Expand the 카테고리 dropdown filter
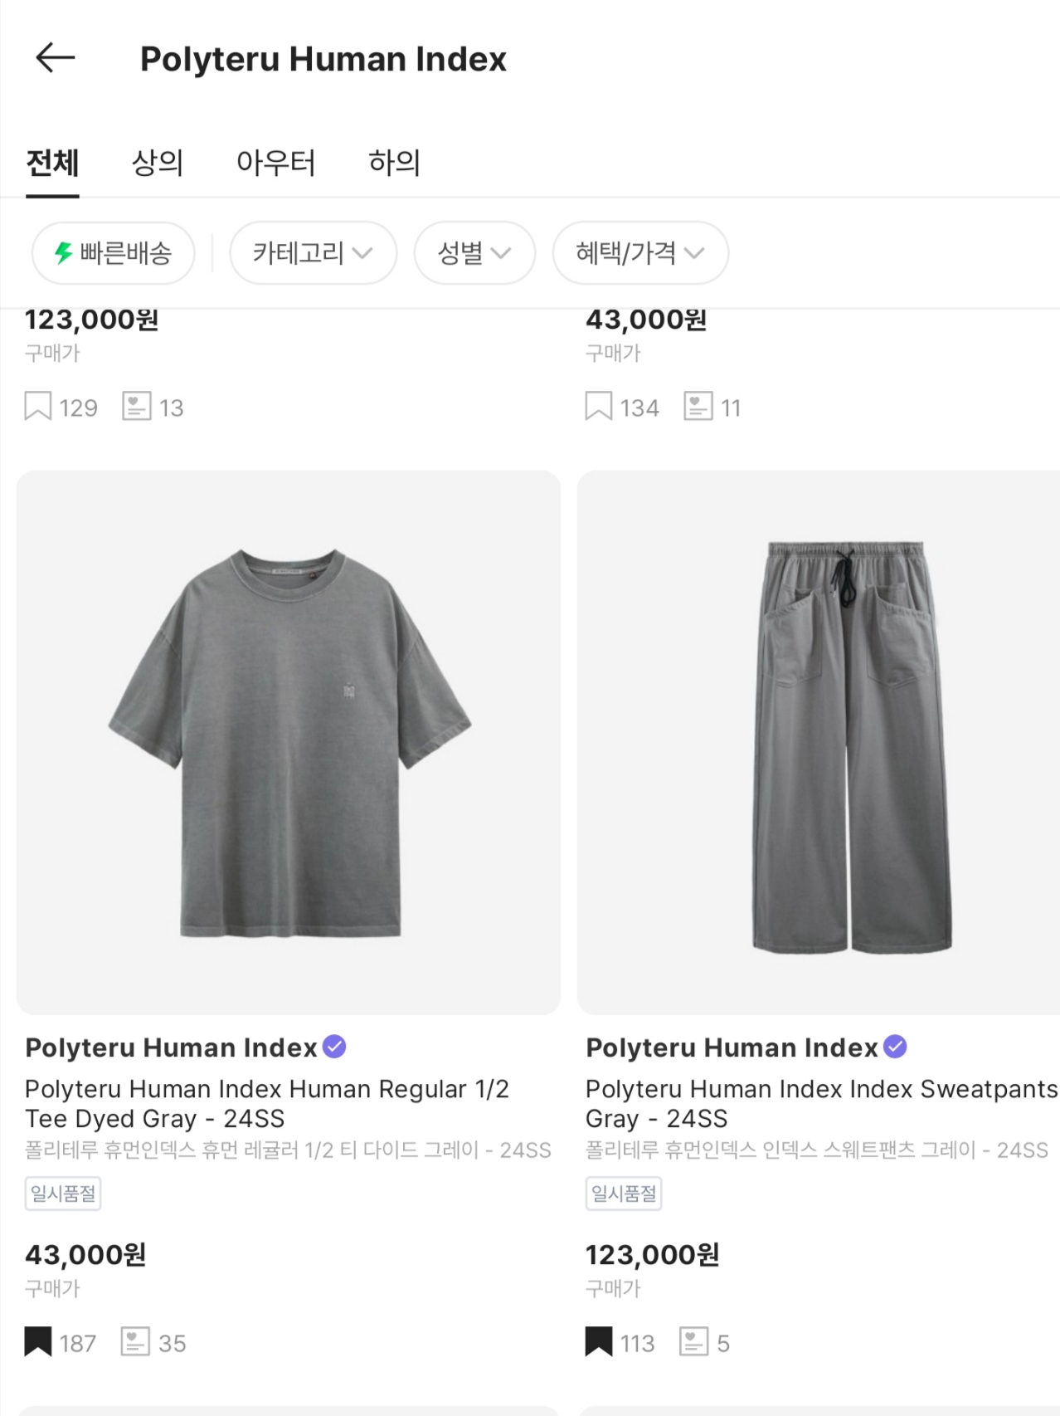This screenshot has height=1416, width=1060. point(313,252)
